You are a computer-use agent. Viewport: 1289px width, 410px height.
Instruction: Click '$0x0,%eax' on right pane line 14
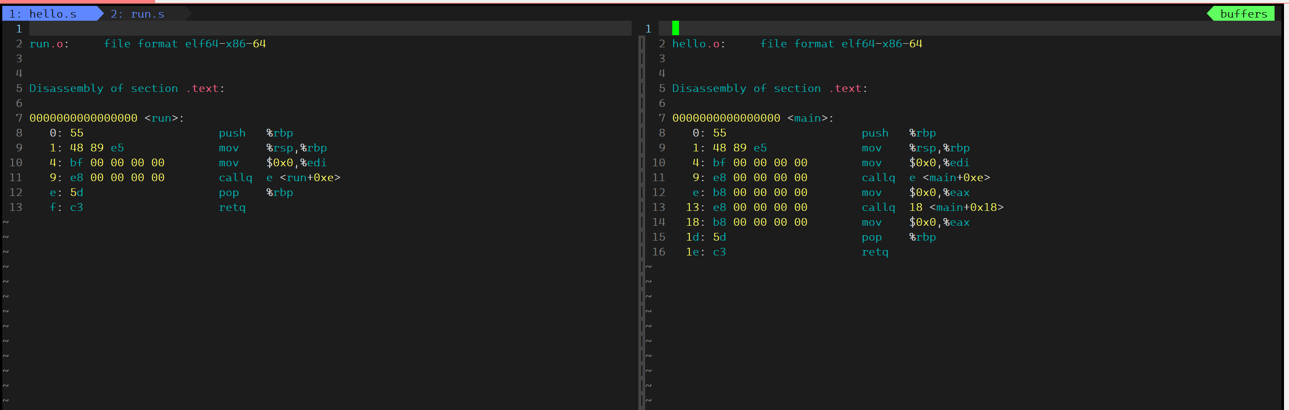point(940,223)
